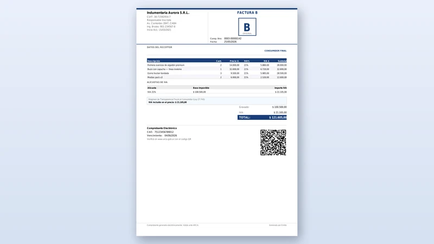The height and width of the screenshot is (244, 434).
Task: Select the CUIT 30-71592954-7 line
Action: (158, 17)
